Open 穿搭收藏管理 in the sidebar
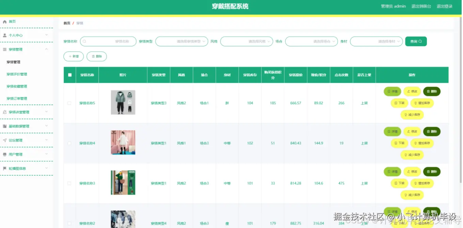The image size is (463, 228). click(17, 87)
